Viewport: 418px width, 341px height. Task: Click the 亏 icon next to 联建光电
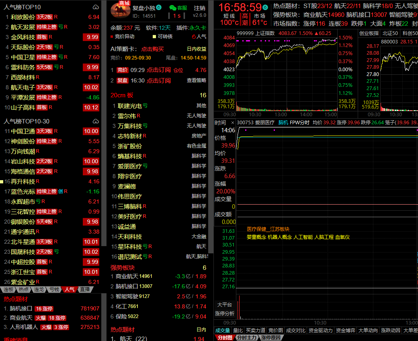pyautogui.click(x=145, y=106)
